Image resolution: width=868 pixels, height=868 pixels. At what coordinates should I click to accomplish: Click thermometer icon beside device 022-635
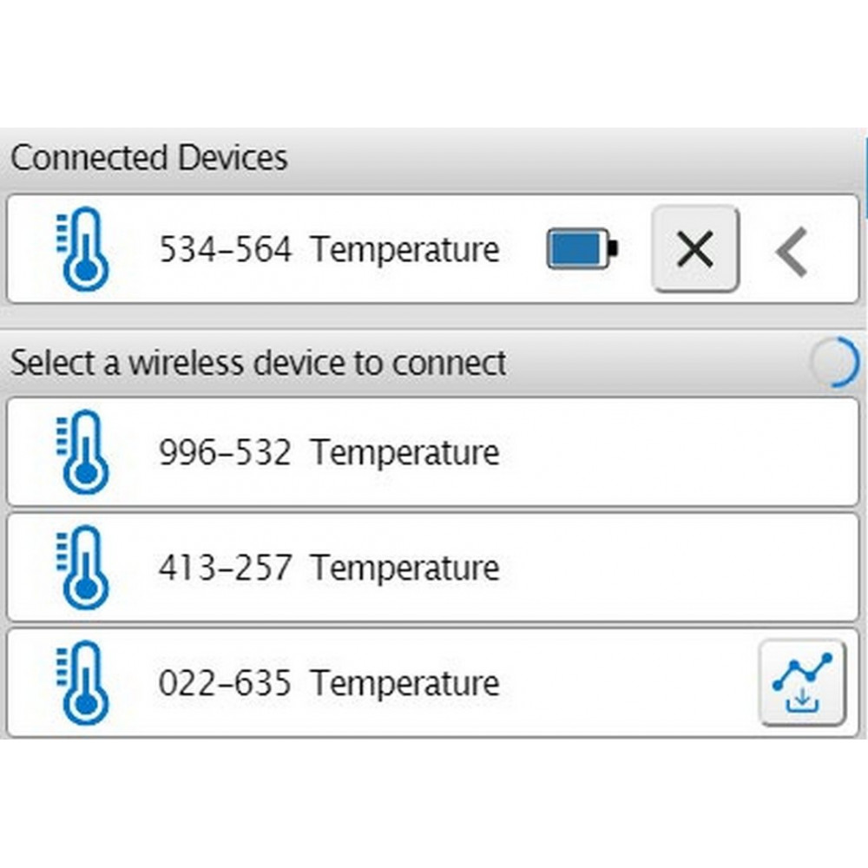click(84, 683)
